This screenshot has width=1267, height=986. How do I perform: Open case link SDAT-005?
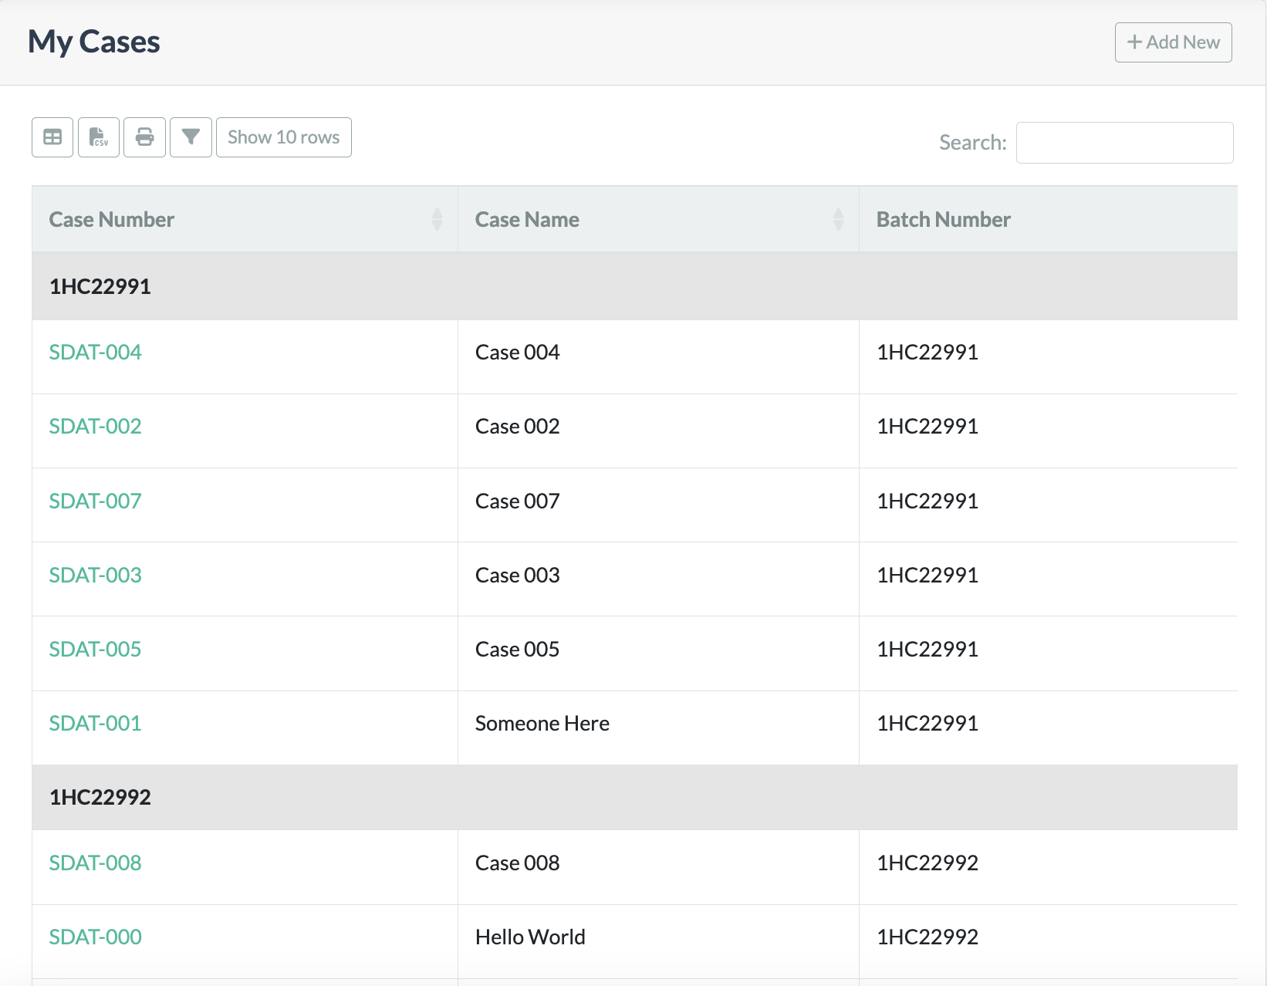[95, 650]
